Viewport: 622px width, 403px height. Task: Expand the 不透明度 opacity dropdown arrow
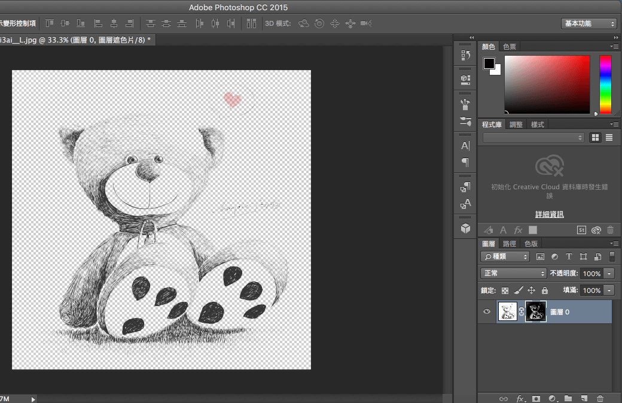[x=609, y=273]
